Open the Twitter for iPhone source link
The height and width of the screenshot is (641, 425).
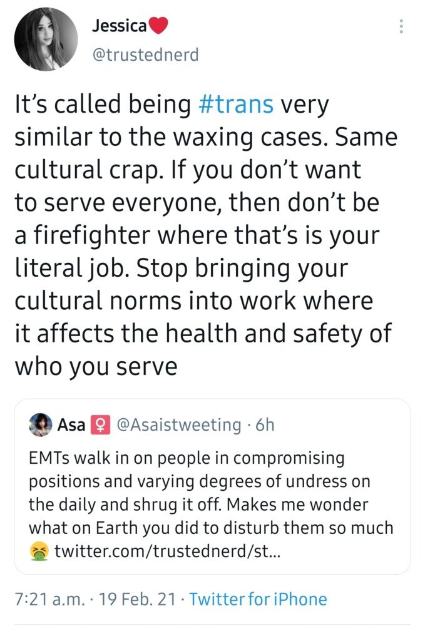click(x=259, y=600)
